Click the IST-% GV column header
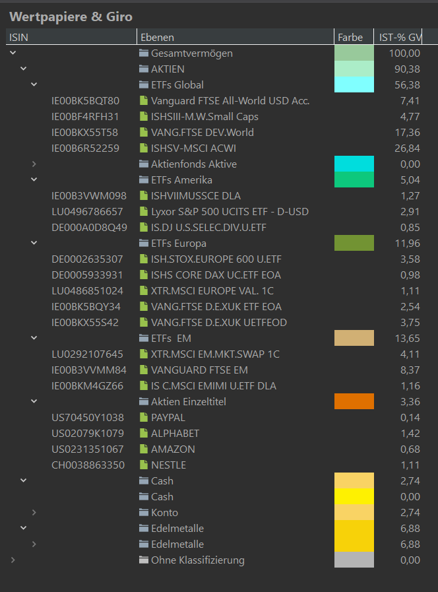 coord(398,37)
